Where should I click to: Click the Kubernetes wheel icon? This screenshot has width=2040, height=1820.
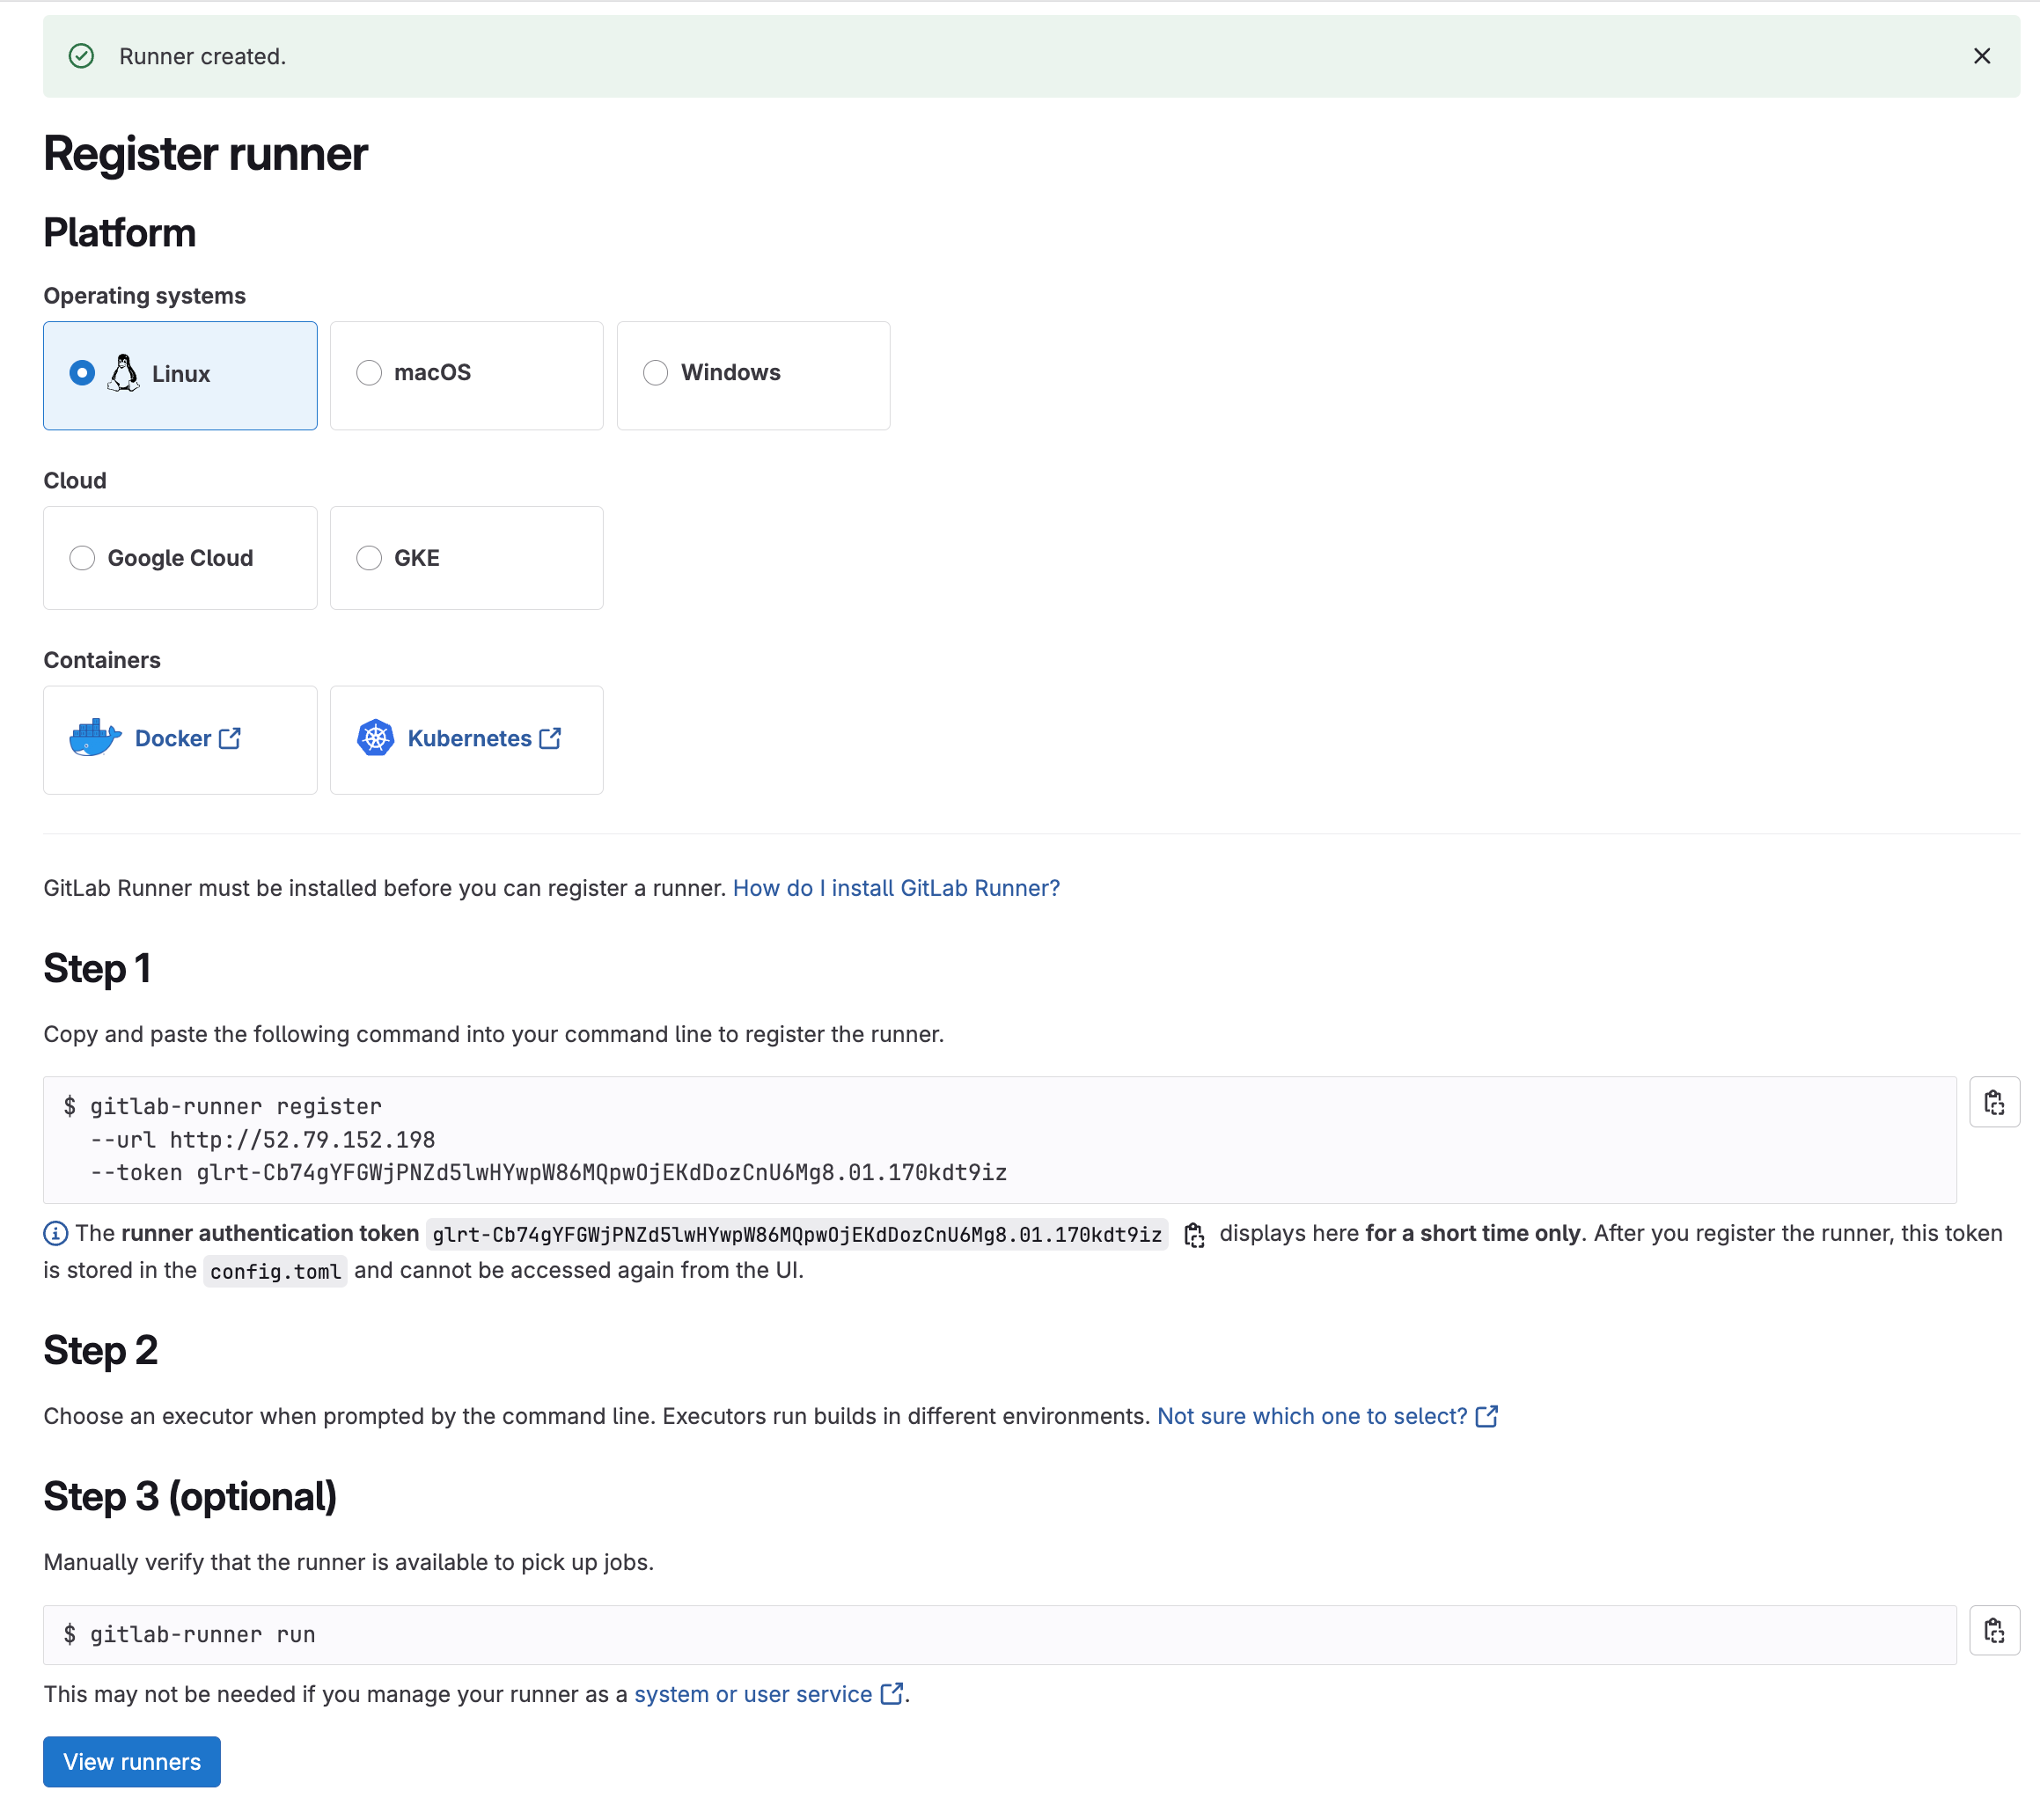[x=375, y=738]
